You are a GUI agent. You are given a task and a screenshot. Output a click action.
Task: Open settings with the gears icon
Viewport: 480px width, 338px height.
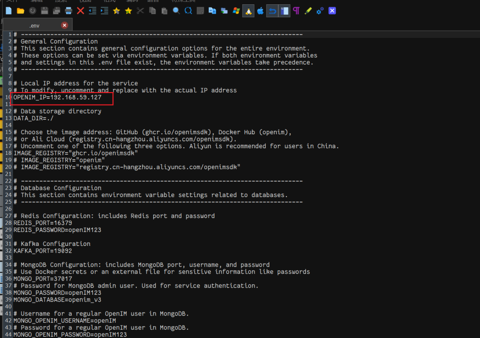[x=320, y=11]
